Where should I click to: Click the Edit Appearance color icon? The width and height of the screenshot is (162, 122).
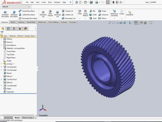coord(142,23)
